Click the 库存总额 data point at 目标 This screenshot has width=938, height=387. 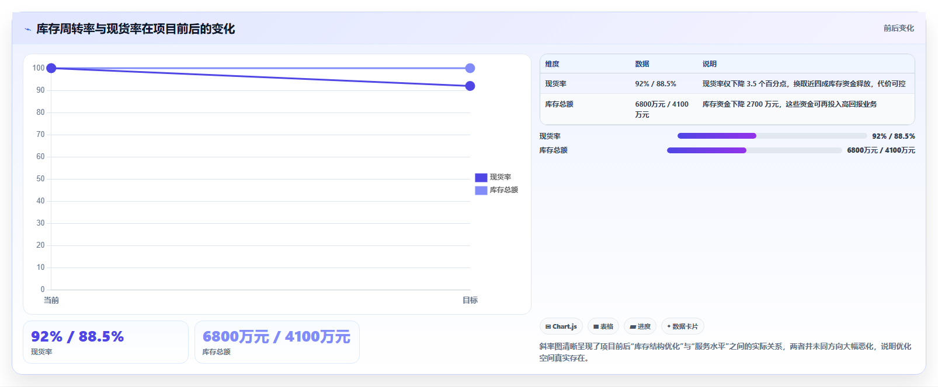(x=470, y=68)
